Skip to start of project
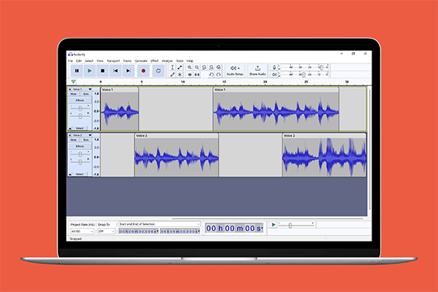This screenshot has width=438, height=292. (116, 71)
